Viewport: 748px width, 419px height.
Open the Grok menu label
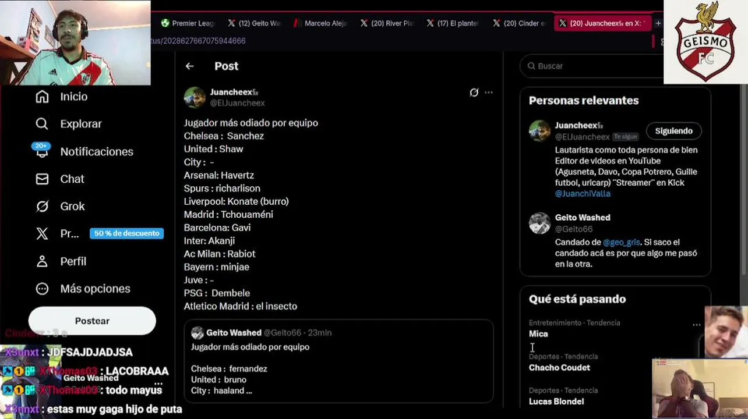point(73,206)
